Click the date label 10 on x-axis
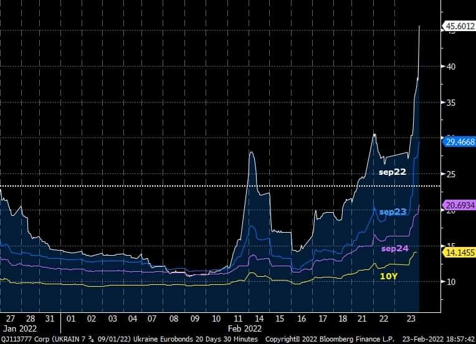Screen dimensions: 476x344 [x=216, y=319]
